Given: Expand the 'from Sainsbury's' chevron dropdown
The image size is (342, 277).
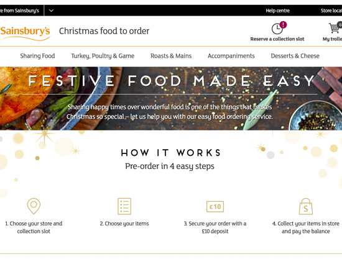Looking at the screenshot, I should tap(51, 11).
